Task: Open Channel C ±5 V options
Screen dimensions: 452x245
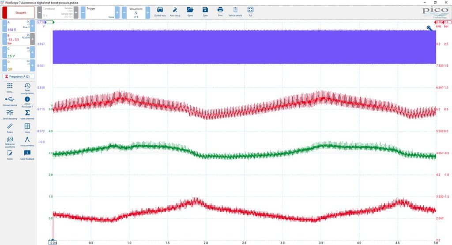Action: click(19, 52)
